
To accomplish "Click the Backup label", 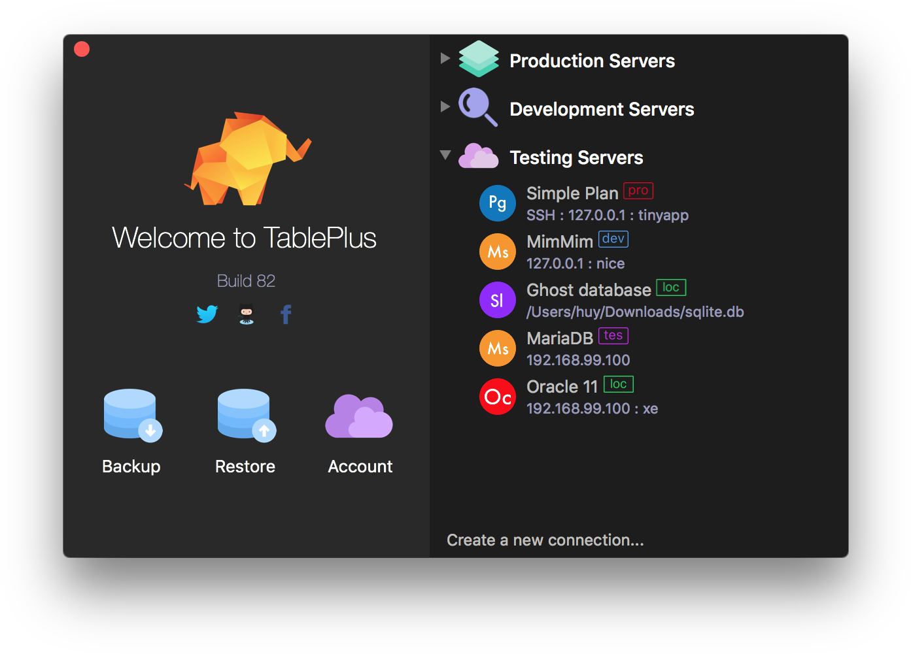I will pos(131,466).
